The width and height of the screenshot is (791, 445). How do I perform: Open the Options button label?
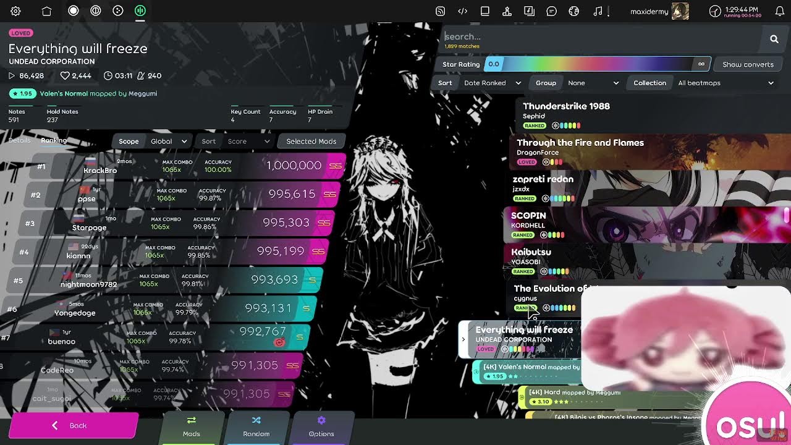tap(321, 434)
